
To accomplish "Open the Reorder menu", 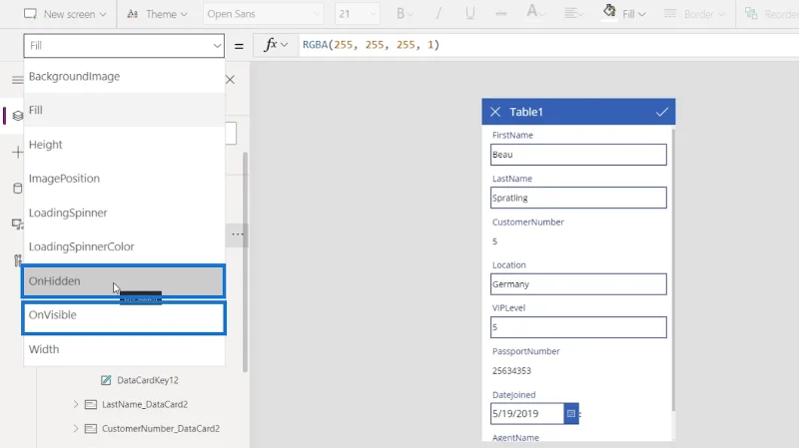I will [771, 14].
